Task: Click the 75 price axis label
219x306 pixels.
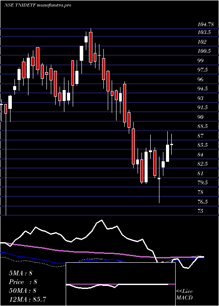Action: 201,211
